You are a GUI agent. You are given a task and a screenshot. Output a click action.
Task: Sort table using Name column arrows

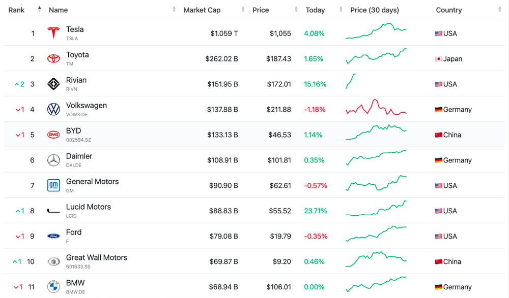(174, 10)
